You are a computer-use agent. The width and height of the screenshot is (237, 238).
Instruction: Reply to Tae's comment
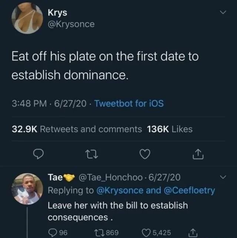52,232
